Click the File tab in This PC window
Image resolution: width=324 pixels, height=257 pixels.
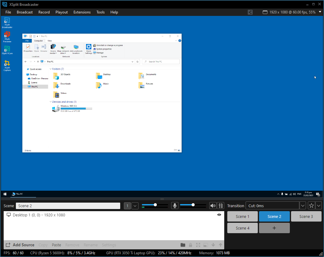click(27, 41)
